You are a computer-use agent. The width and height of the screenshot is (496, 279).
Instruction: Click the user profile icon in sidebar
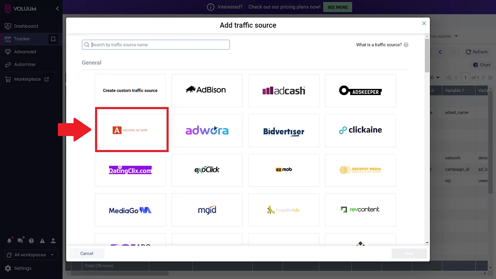(x=53, y=240)
